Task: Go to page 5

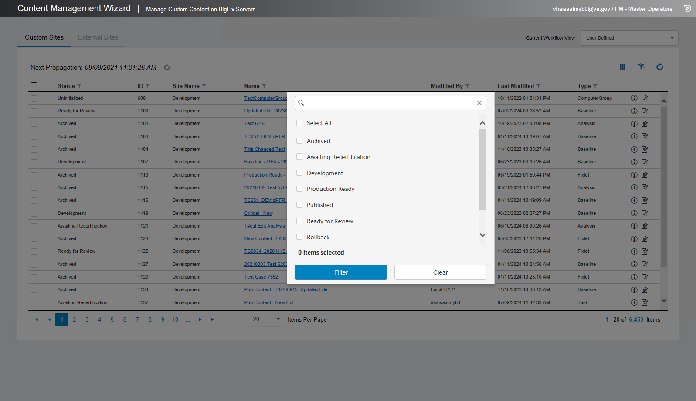Action: tap(112, 319)
